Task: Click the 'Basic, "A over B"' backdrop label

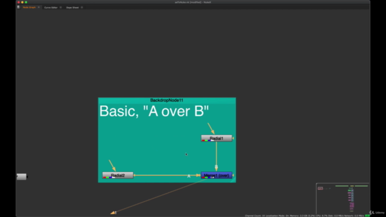Action: (x=154, y=111)
